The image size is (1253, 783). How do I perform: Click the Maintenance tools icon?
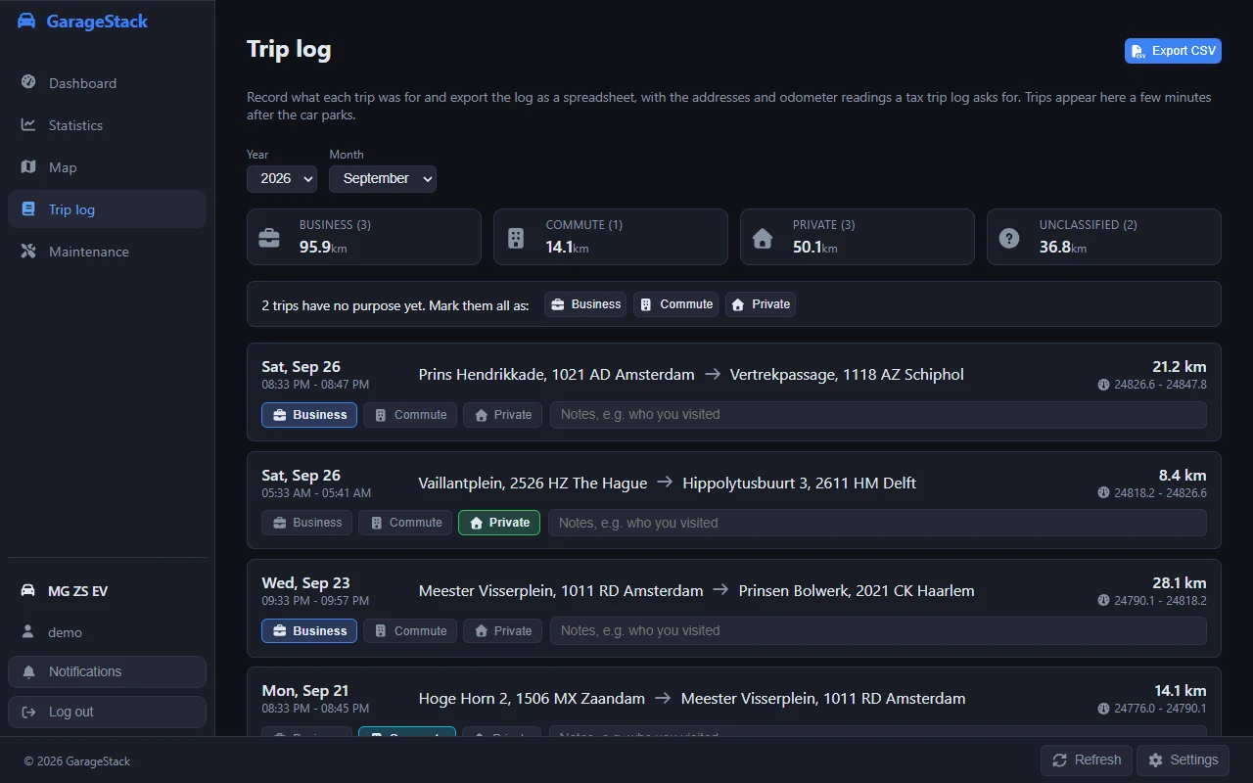[x=28, y=251]
